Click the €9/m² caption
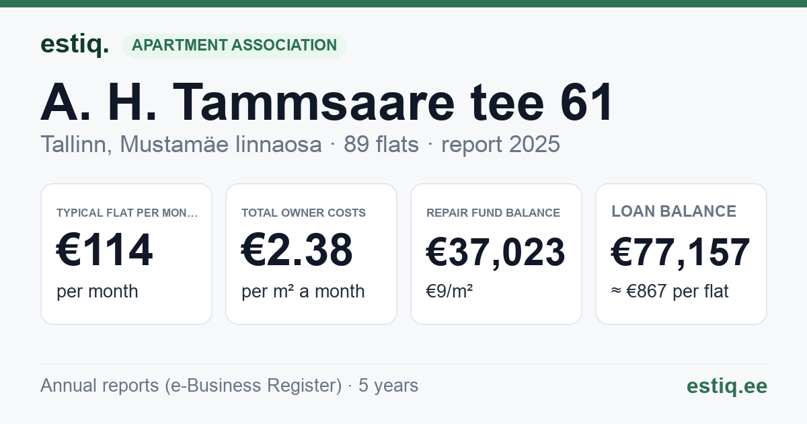 (x=450, y=291)
